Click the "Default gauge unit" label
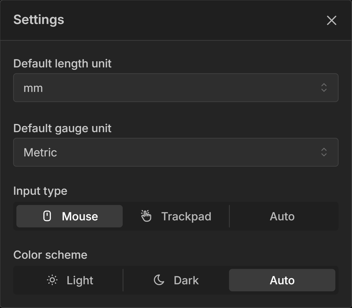Screen dimensions: 352x308 coord(62,128)
